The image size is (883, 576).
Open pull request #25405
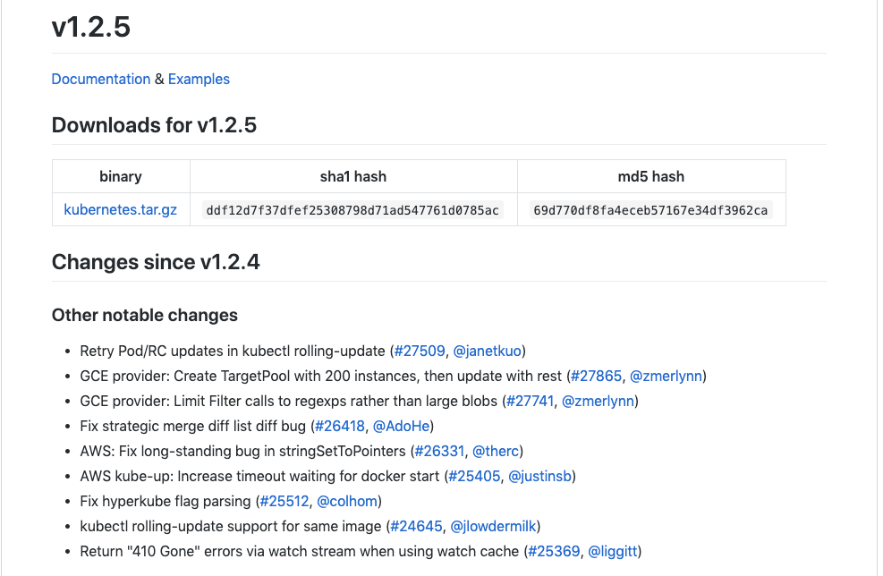pyautogui.click(x=474, y=477)
